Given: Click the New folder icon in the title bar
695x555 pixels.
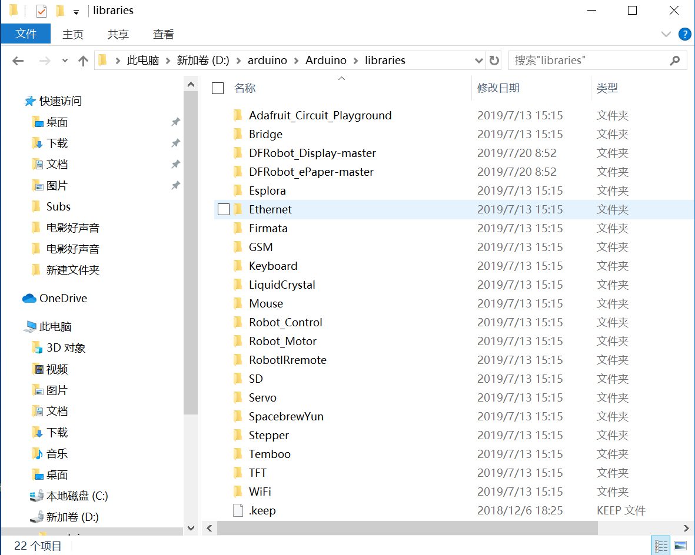Looking at the screenshot, I should tap(60, 10).
